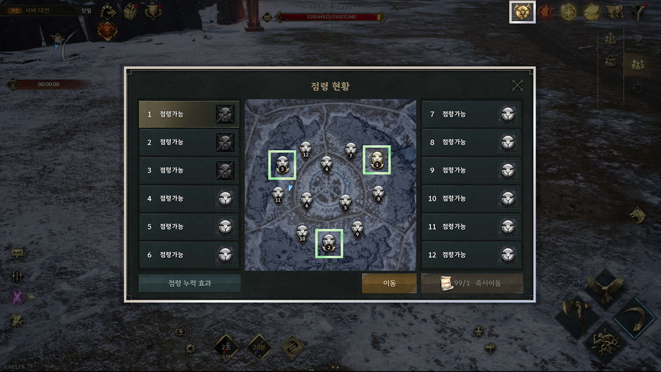
Task: Open the gear settings icon
Action: click(190, 349)
